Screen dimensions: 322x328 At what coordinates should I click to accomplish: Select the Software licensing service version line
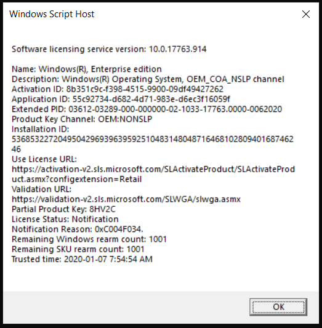pyautogui.click(x=109, y=49)
